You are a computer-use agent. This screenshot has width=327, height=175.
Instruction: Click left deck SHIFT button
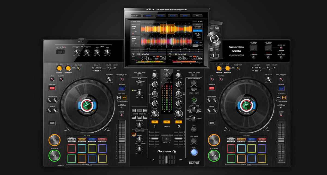tap(52, 123)
